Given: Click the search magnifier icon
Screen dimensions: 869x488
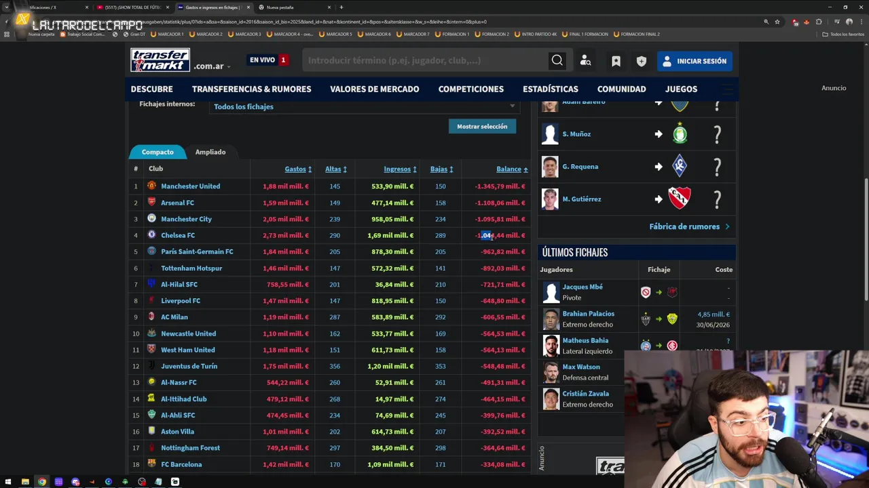Looking at the screenshot, I should click(x=557, y=60).
